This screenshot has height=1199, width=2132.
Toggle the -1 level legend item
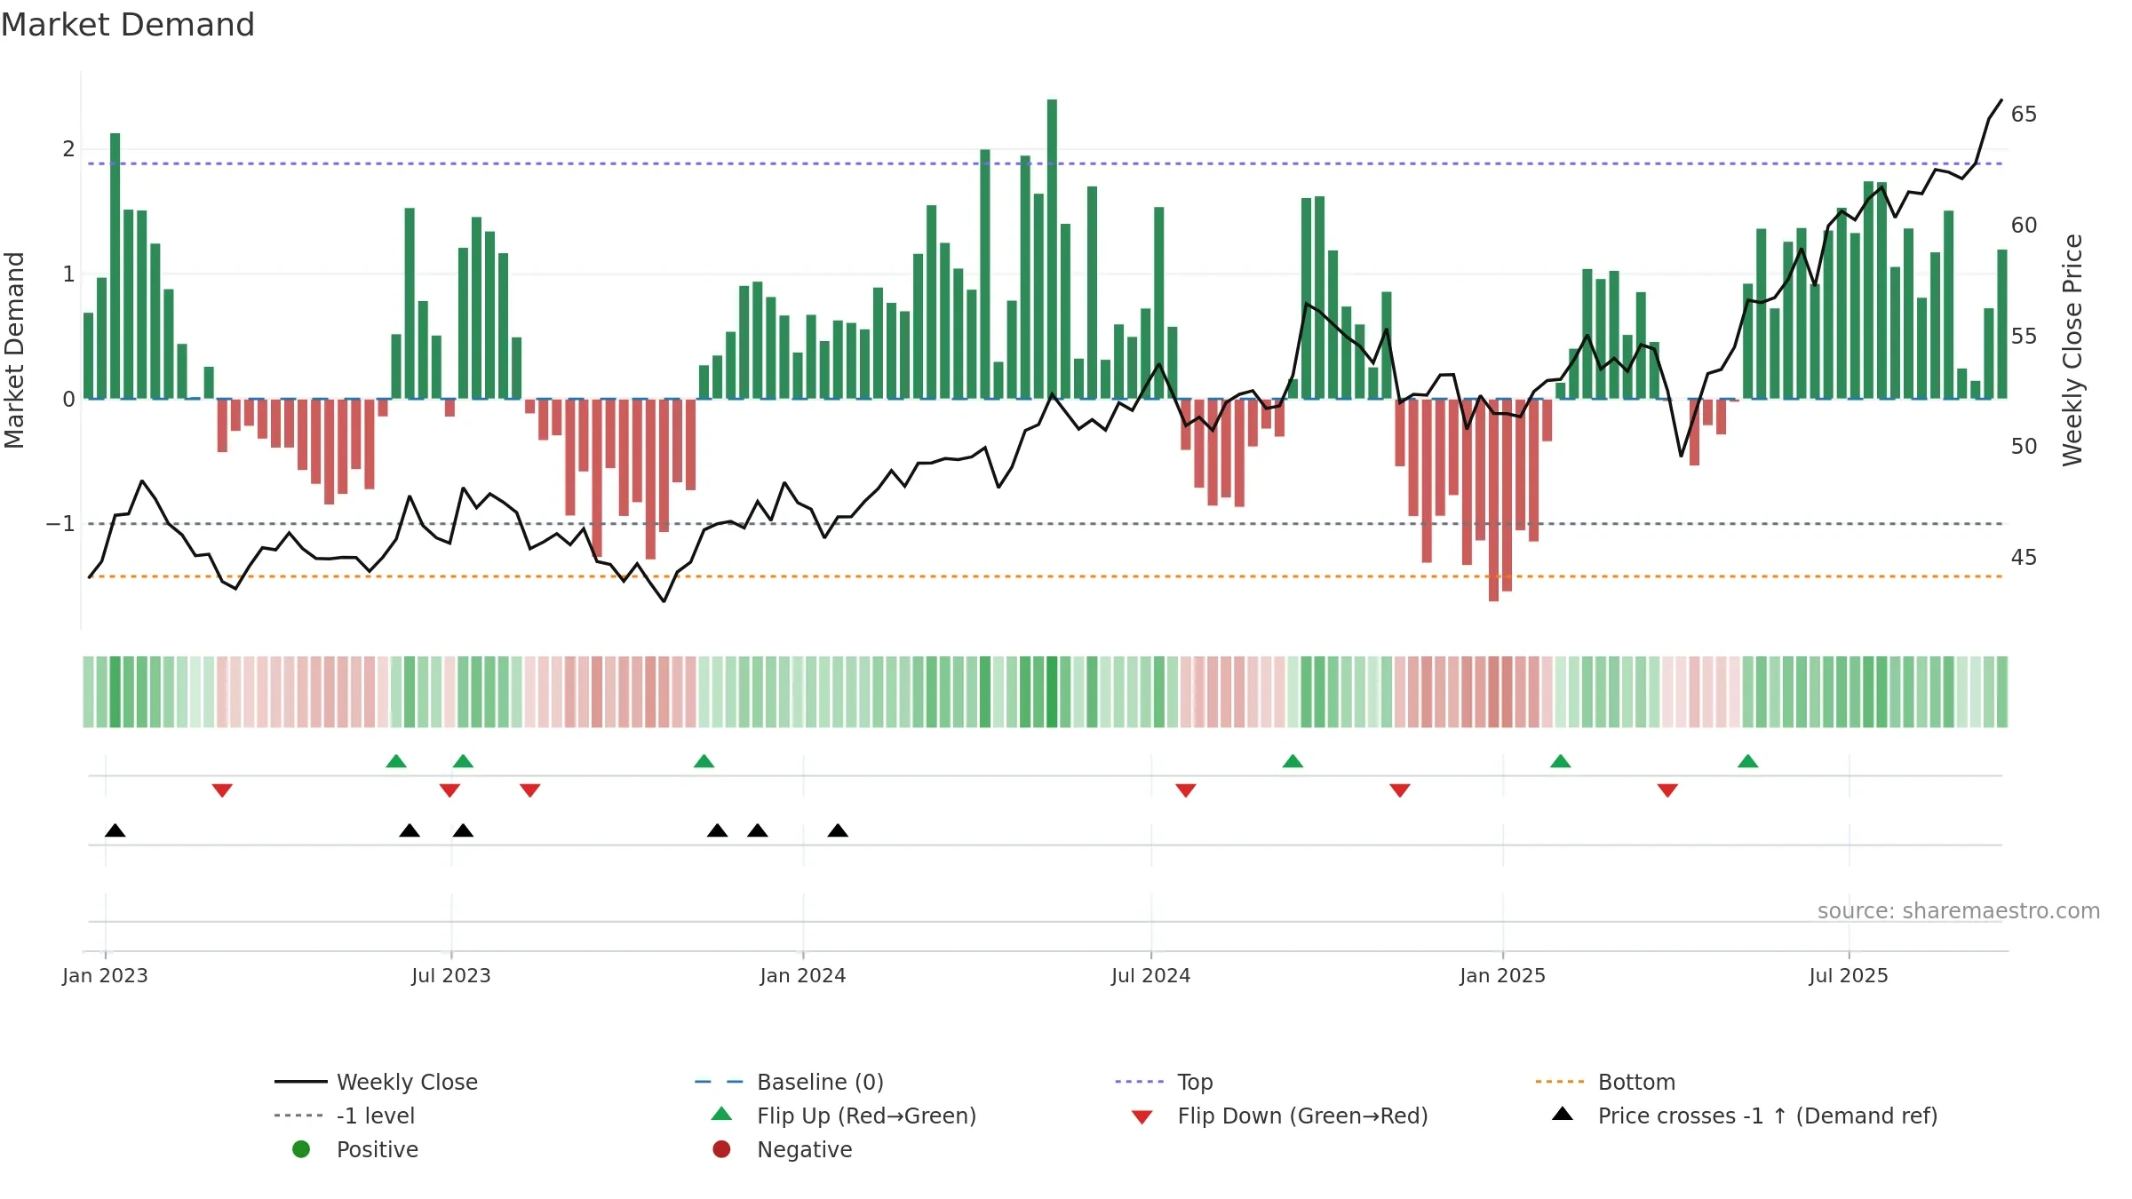[345, 1116]
